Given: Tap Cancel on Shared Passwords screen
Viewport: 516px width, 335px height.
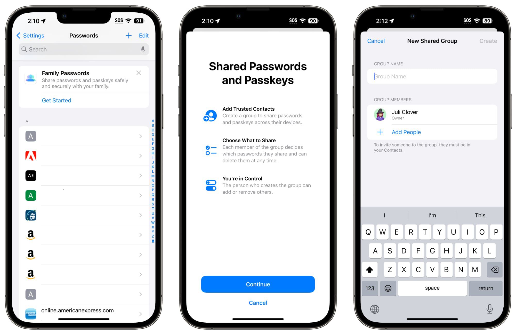Looking at the screenshot, I should tap(258, 303).
